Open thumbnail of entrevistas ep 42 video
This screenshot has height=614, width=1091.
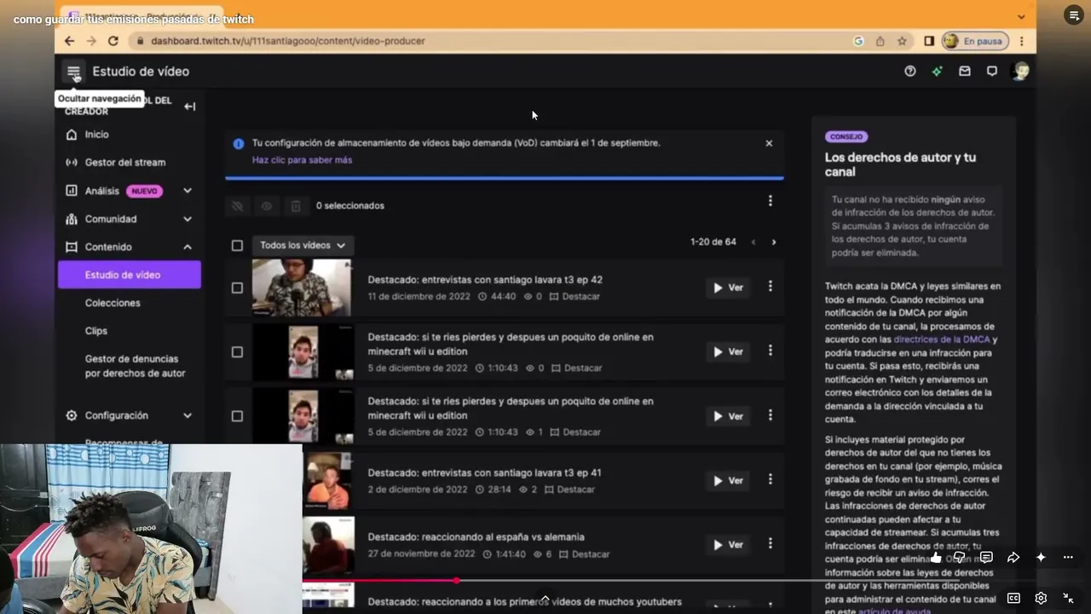click(302, 287)
